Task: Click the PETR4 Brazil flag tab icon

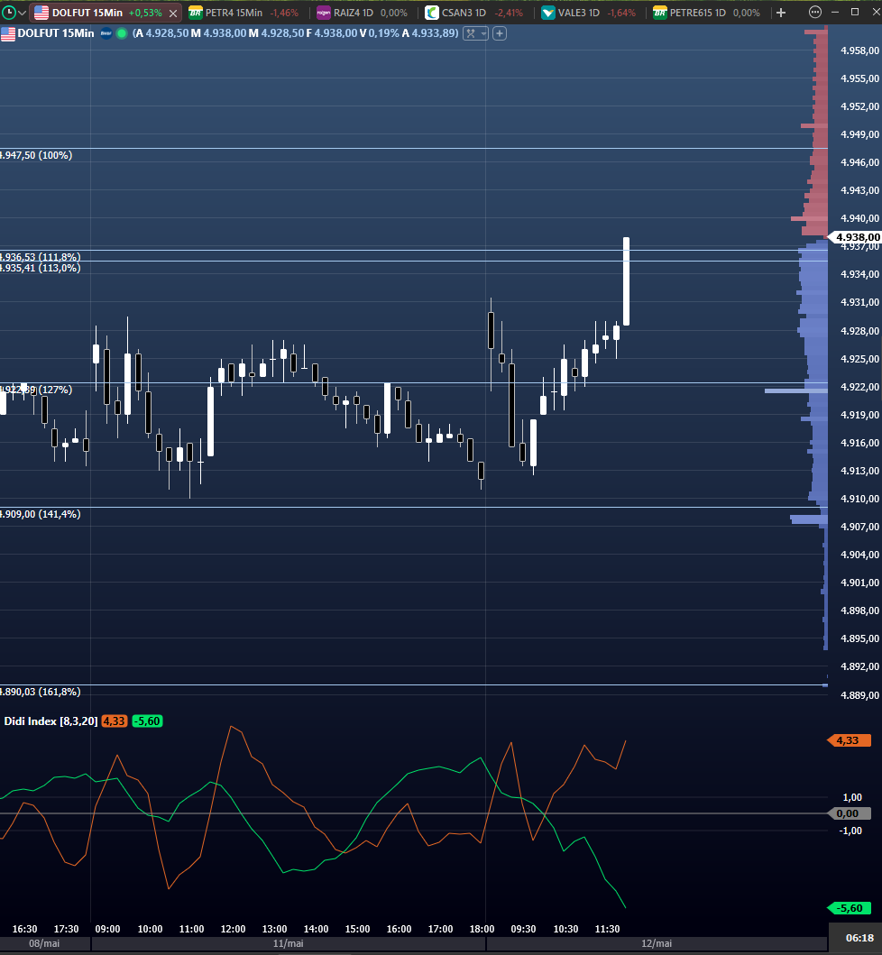Action: click(195, 13)
